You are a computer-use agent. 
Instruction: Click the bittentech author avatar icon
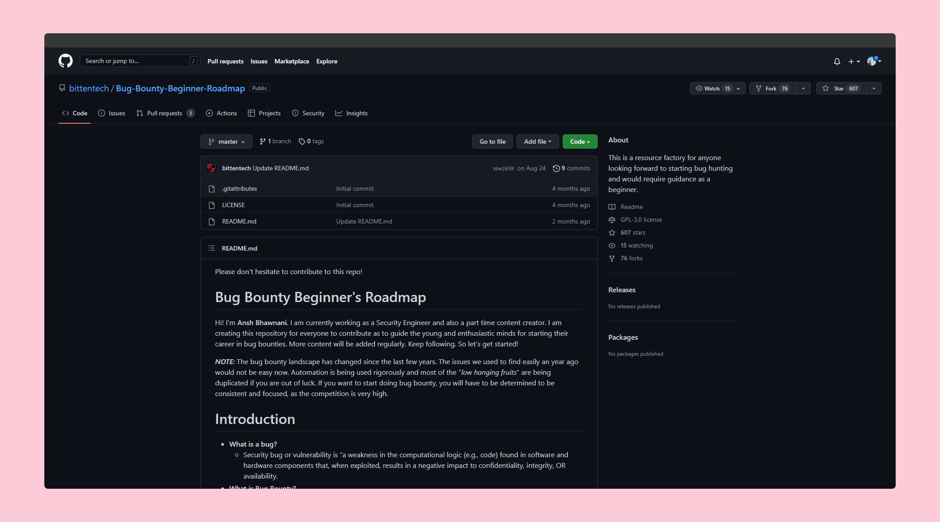click(x=211, y=168)
